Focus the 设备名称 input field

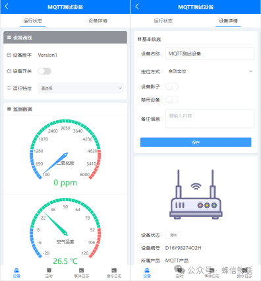pos(210,53)
